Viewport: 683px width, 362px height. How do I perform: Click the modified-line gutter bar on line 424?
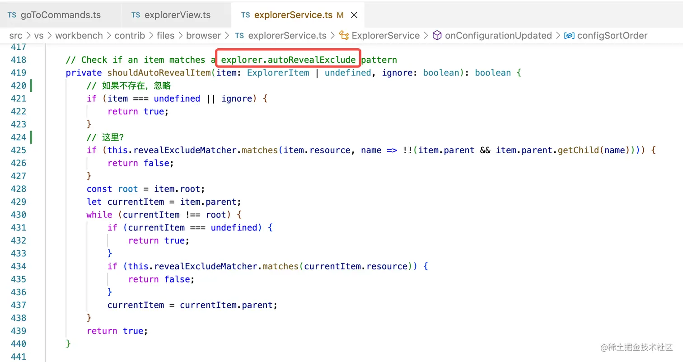(31, 137)
